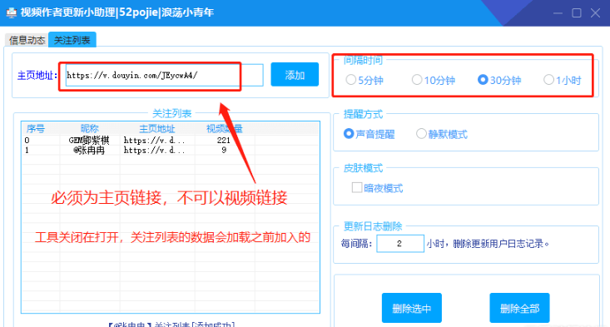Select the 10分钟 interval option

point(433,80)
